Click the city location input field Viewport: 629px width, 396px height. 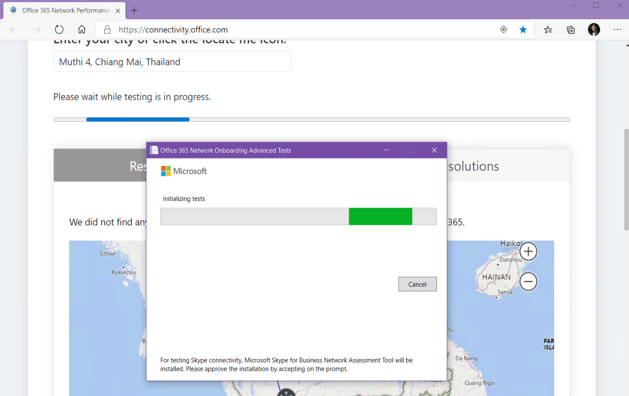tap(172, 62)
